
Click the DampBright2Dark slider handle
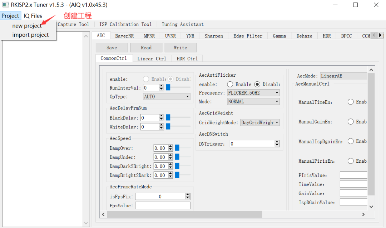(177, 175)
